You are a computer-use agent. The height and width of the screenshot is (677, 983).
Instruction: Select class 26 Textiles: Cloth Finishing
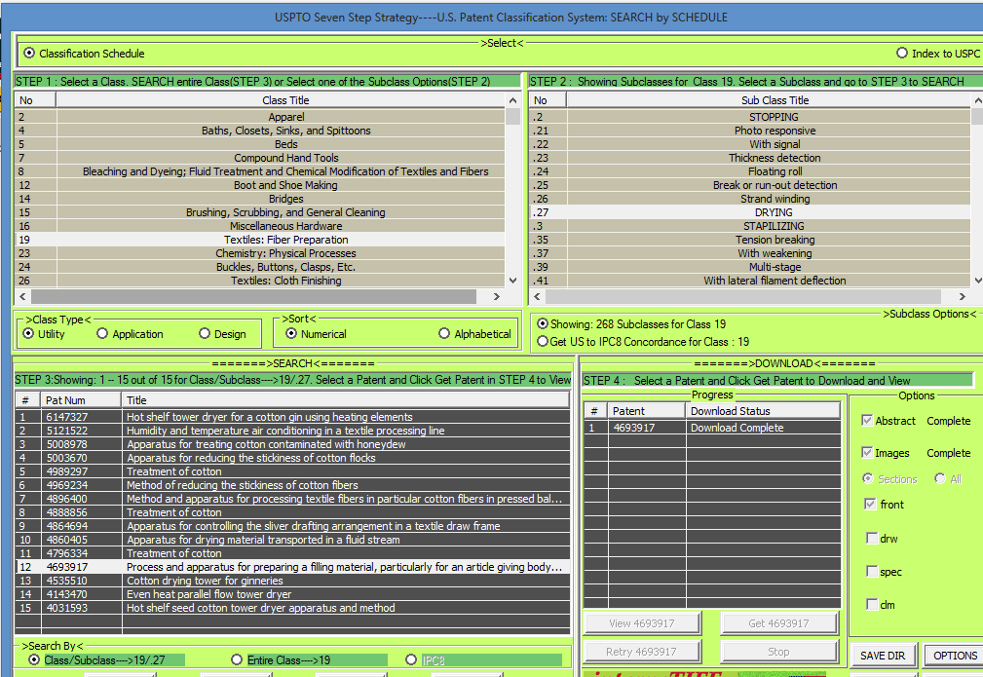[260, 281]
